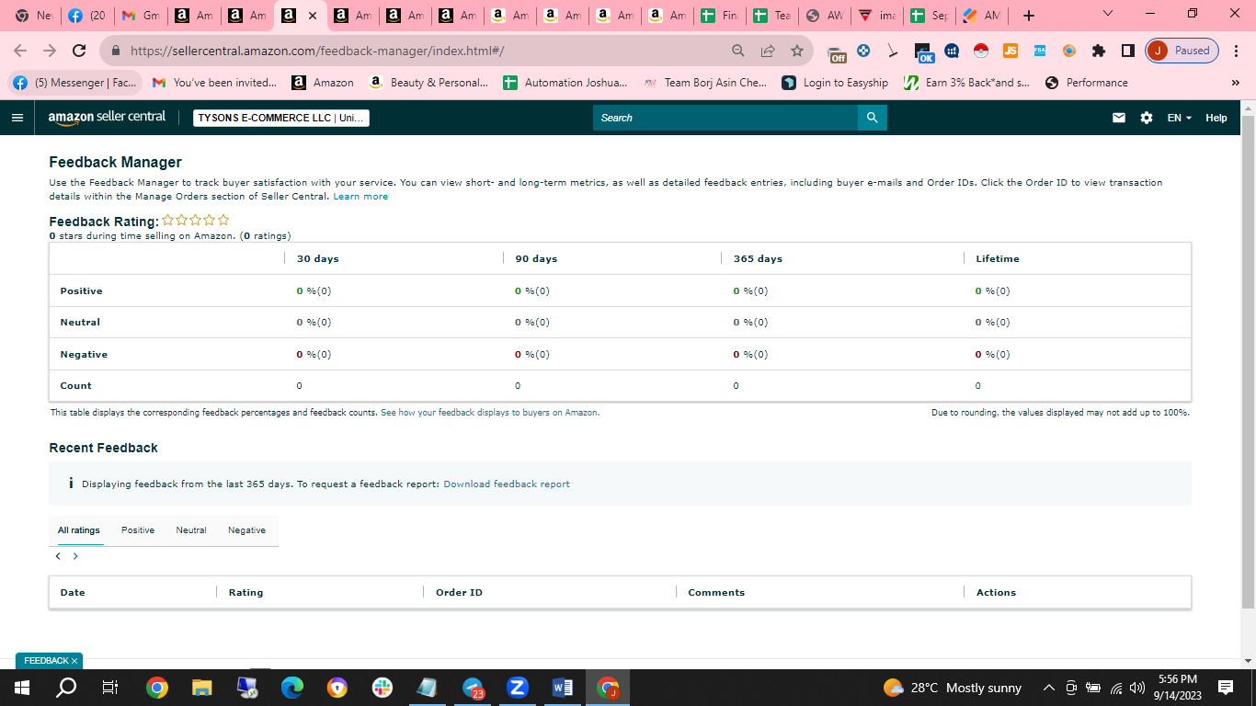Open the Extensions puzzle-piece menu
Screen dimensions: 1256x706
click(1099, 51)
